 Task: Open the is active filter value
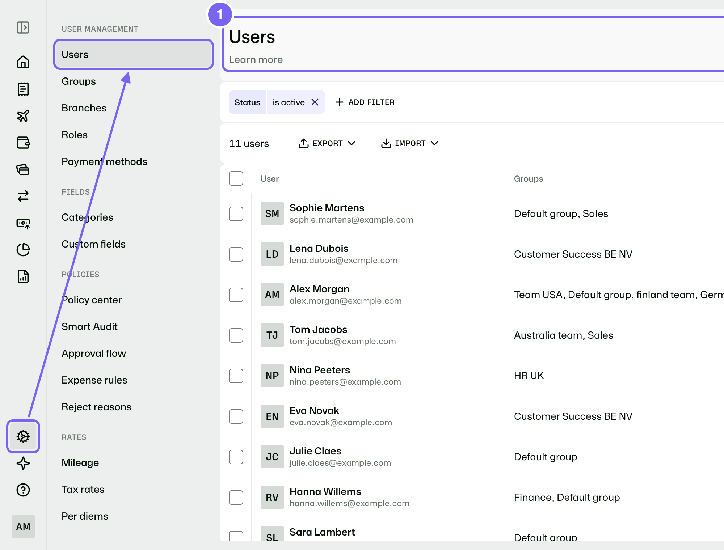coord(289,102)
